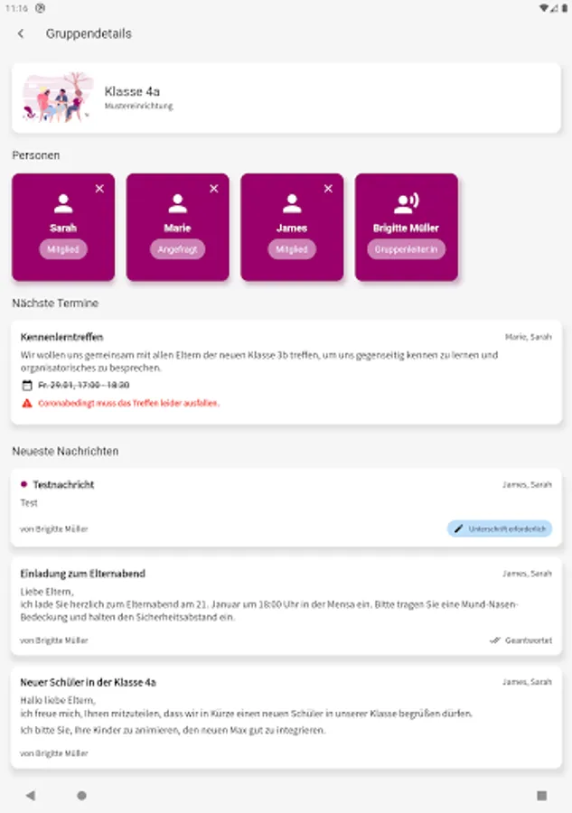Tap the 'Unterschrift erforderlich' signature button
Viewport: 572px width, 813px height.
point(500,528)
